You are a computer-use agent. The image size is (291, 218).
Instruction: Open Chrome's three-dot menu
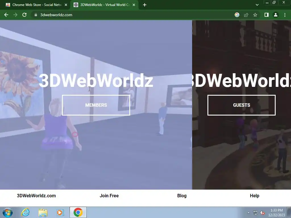285,15
